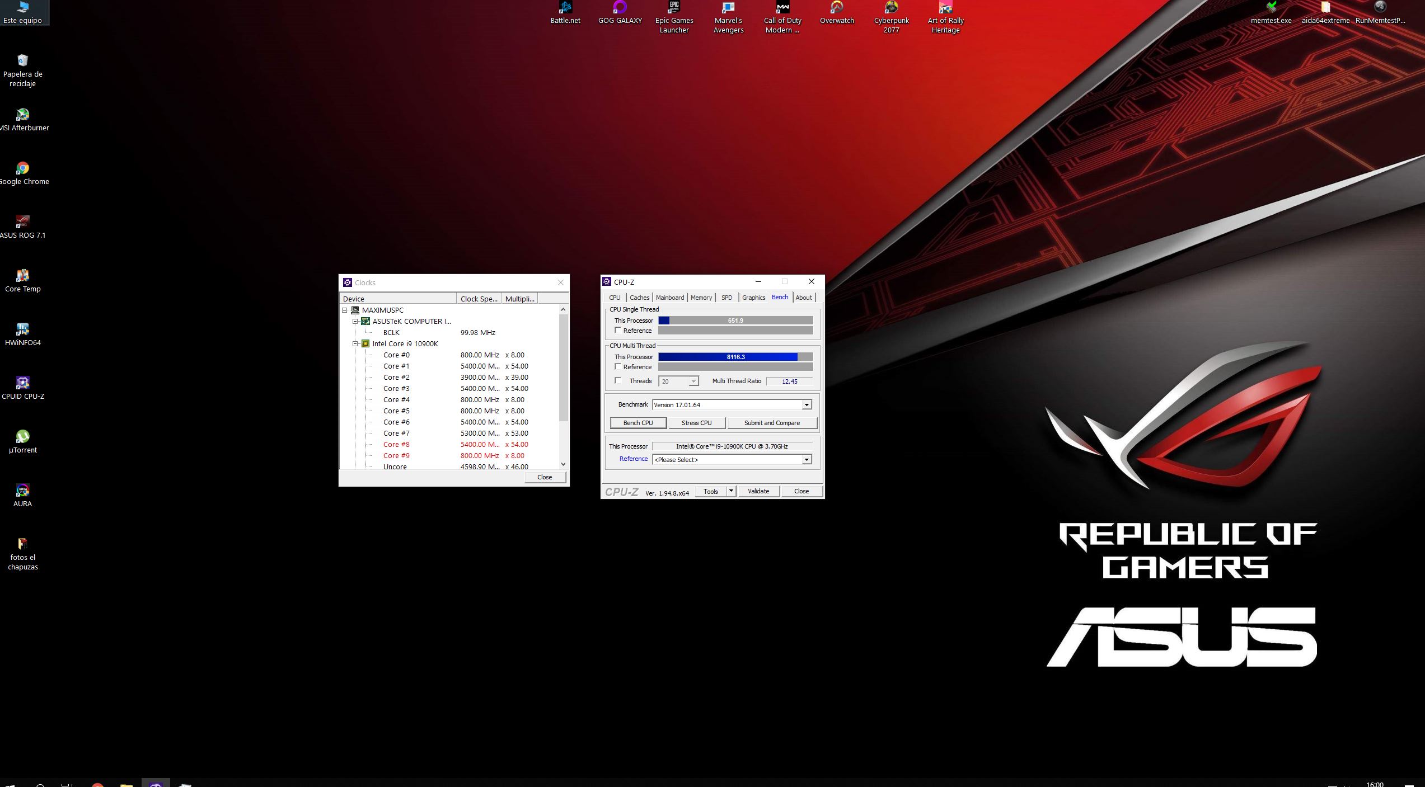Click Submit and Compare button
The image size is (1425, 787).
click(x=772, y=423)
